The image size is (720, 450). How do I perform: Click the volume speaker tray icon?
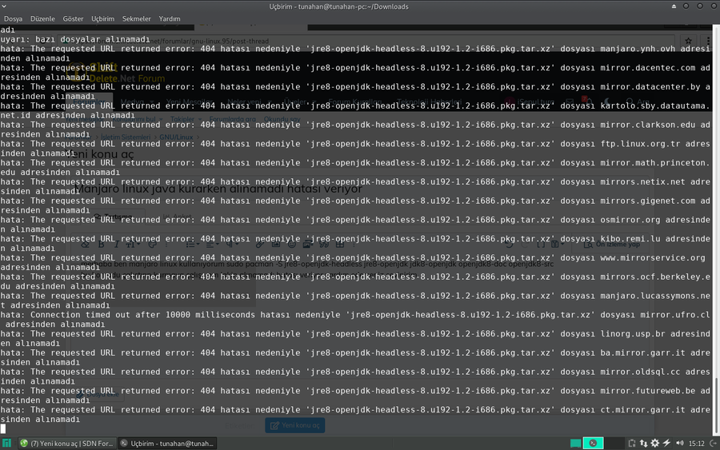point(679,443)
